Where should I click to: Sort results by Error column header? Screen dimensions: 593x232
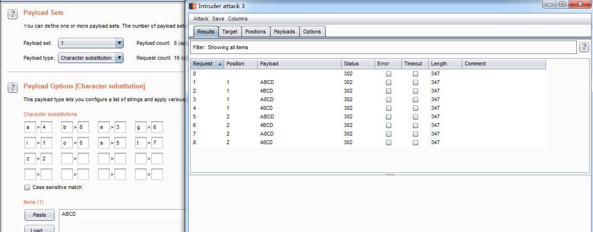pyautogui.click(x=388, y=64)
